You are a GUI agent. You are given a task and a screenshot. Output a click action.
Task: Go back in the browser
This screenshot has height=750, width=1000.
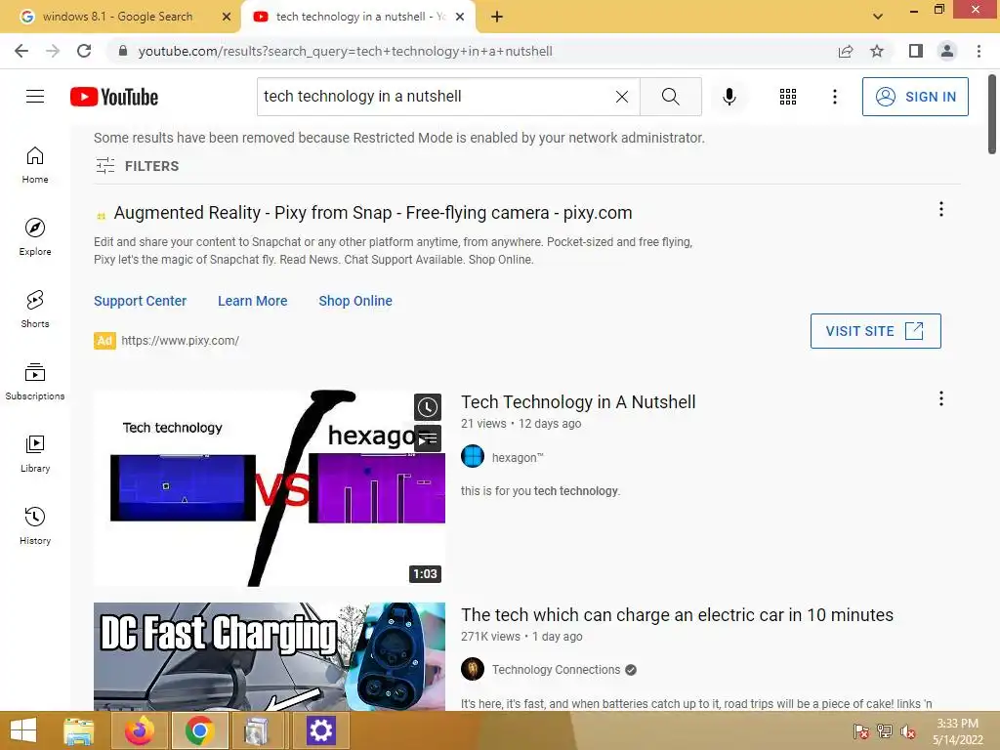21,51
